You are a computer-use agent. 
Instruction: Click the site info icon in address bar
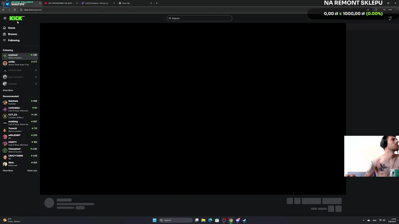click(x=21, y=10)
